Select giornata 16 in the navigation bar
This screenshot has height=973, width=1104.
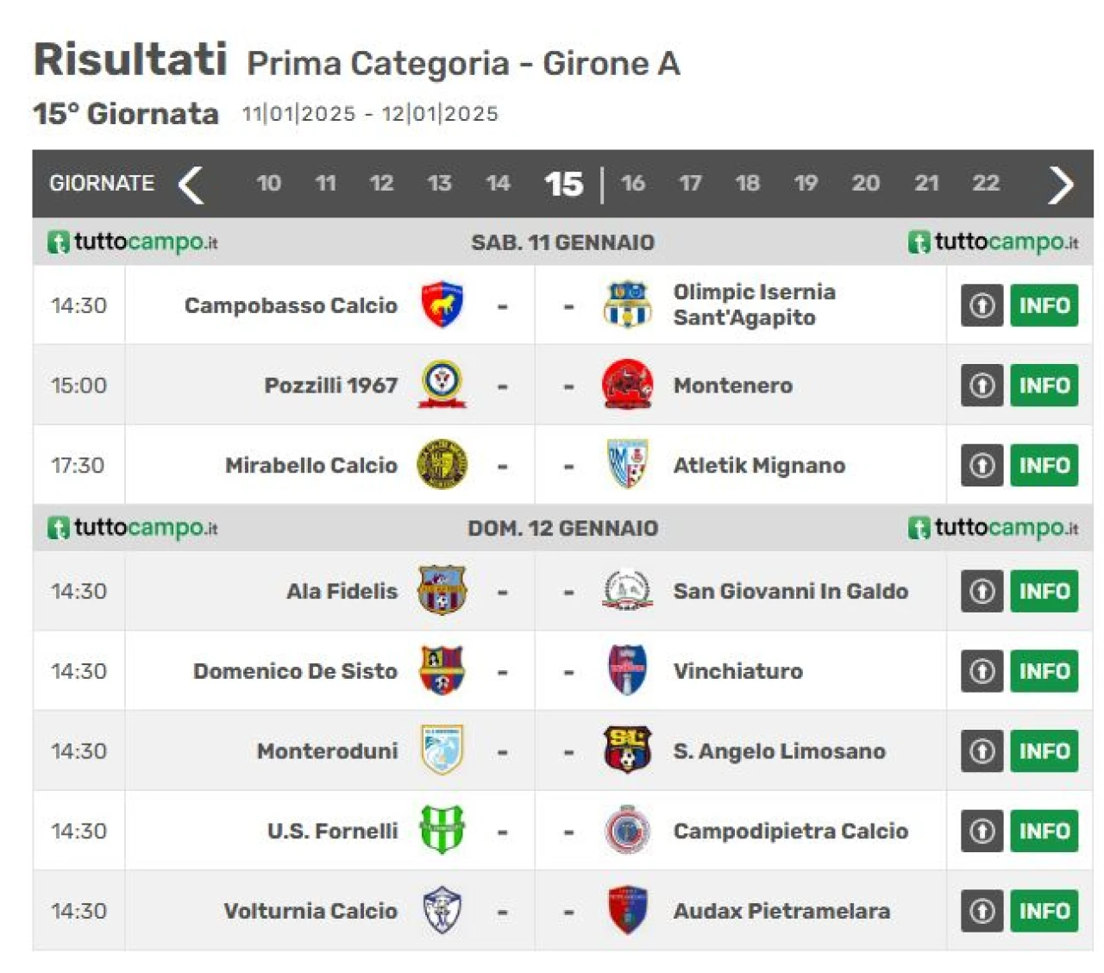pos(633,183)
